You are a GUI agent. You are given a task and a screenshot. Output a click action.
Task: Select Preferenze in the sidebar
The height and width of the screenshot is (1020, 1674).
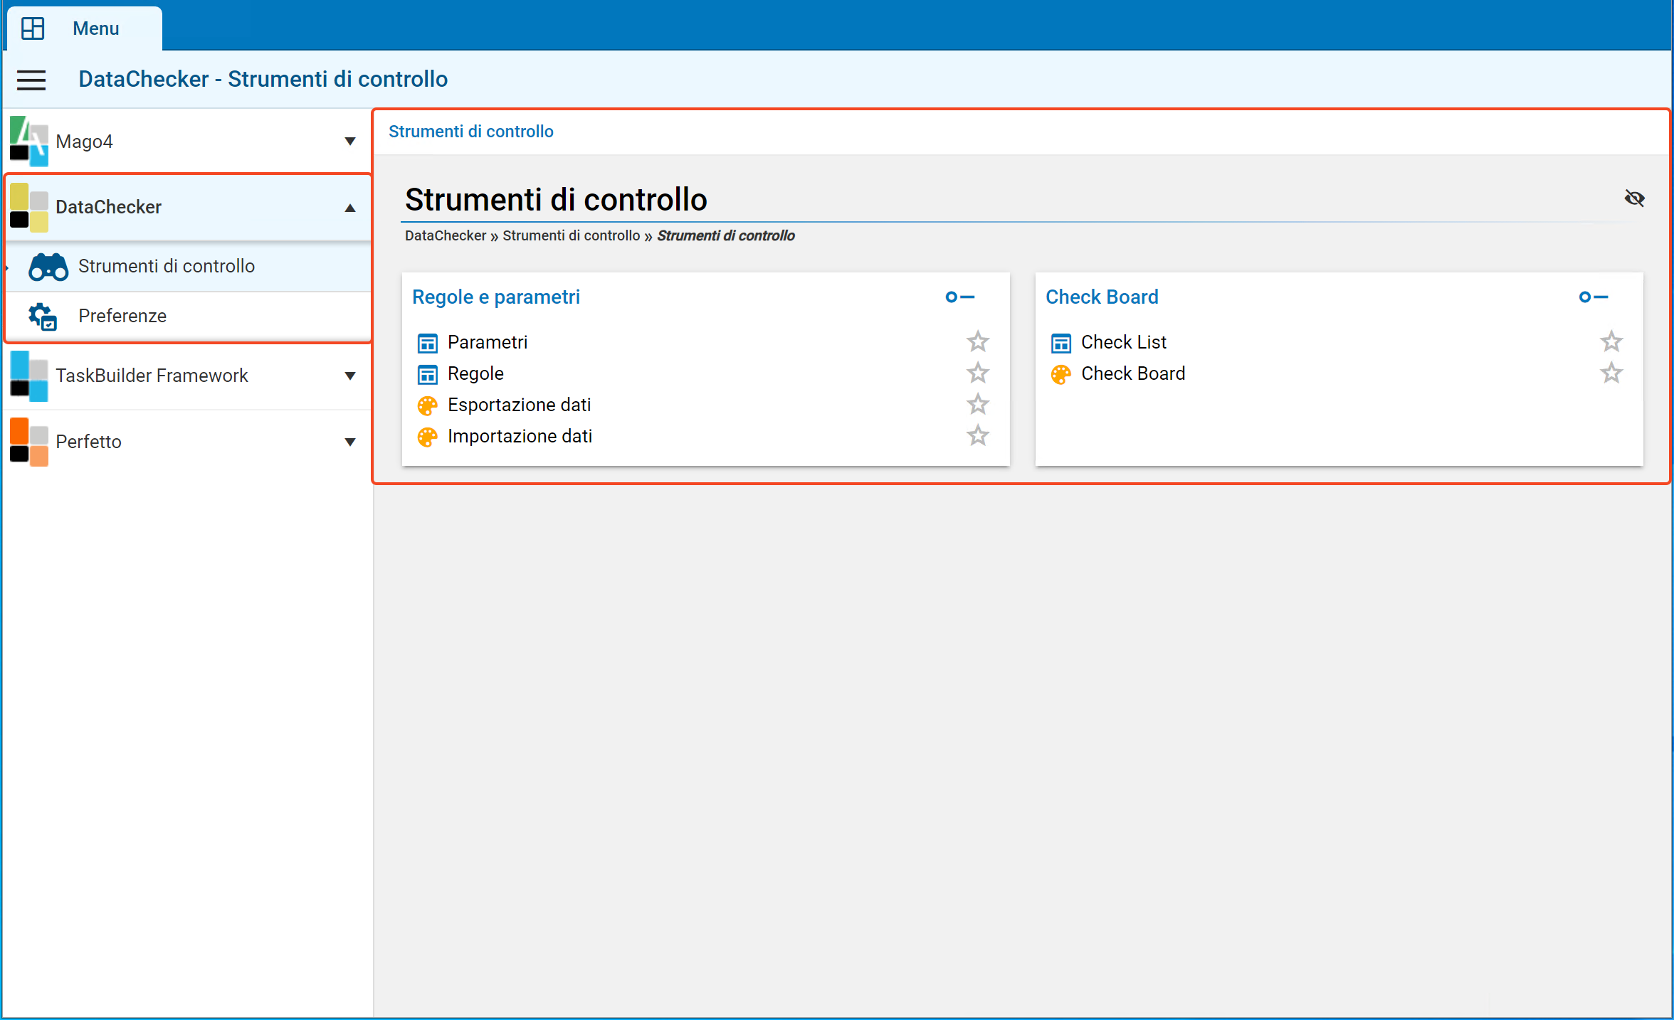coord(189,317)
